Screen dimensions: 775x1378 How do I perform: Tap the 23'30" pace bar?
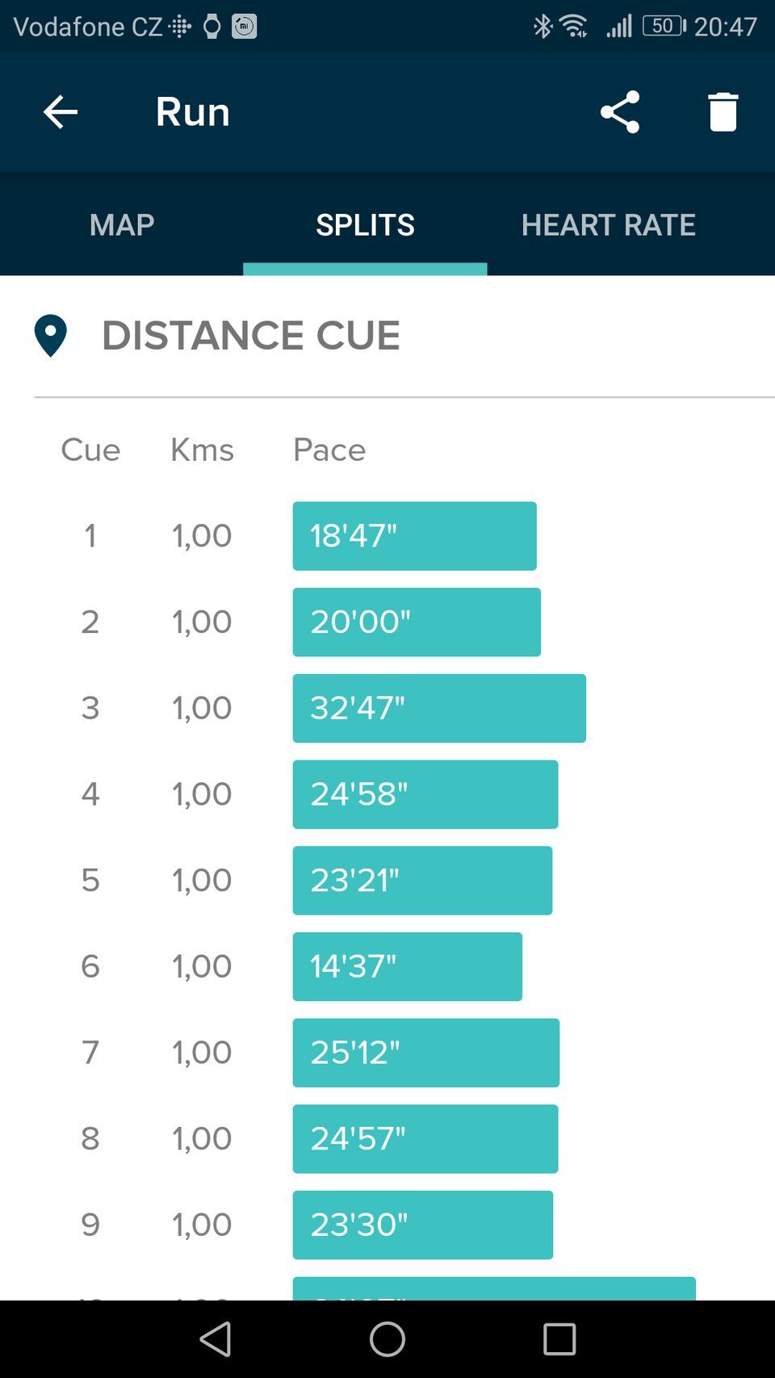point(422,1225)
